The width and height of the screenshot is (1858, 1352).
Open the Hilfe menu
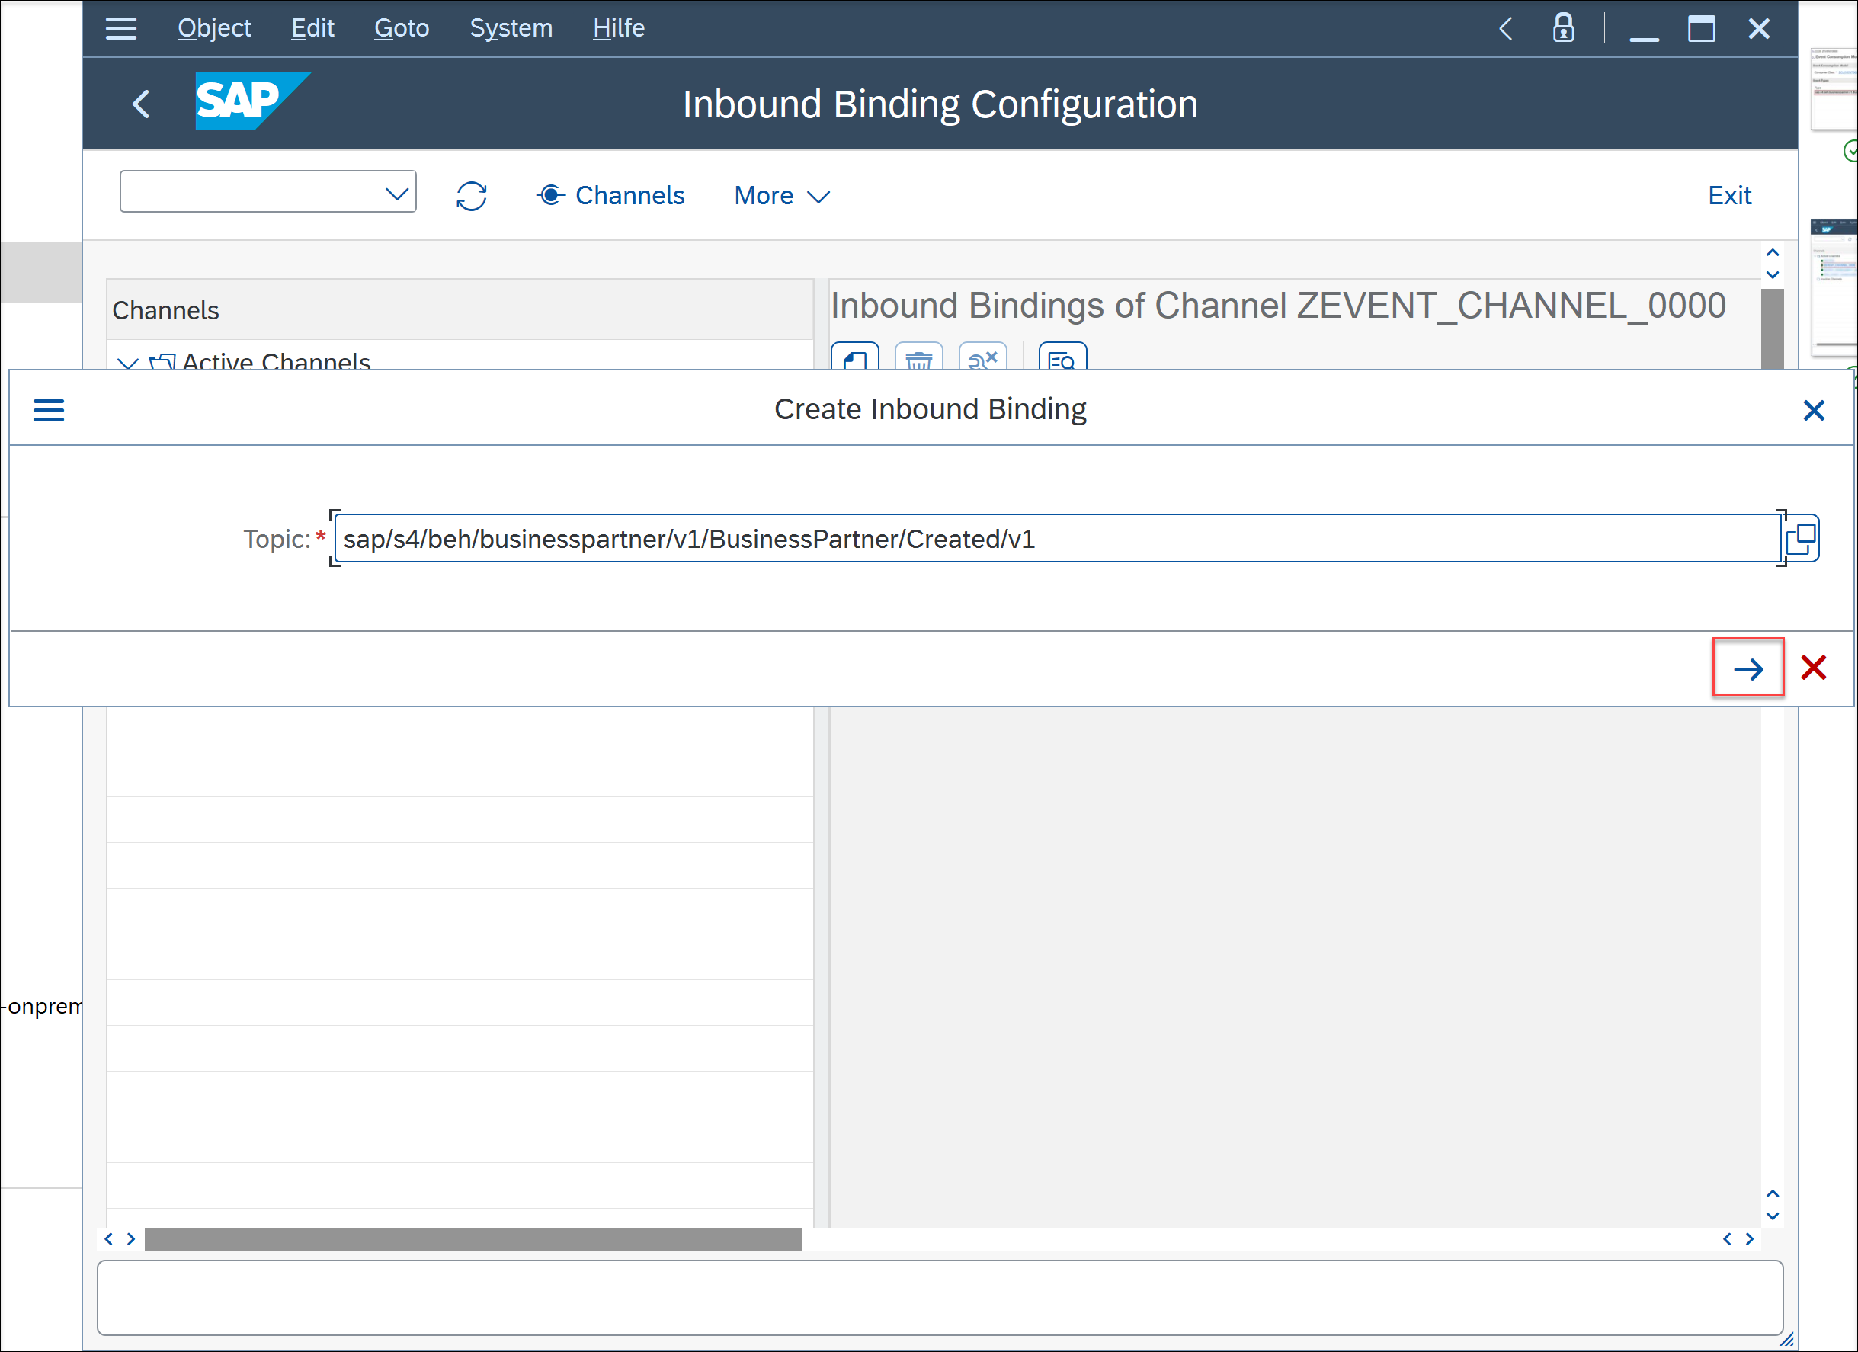pos(619,28)
